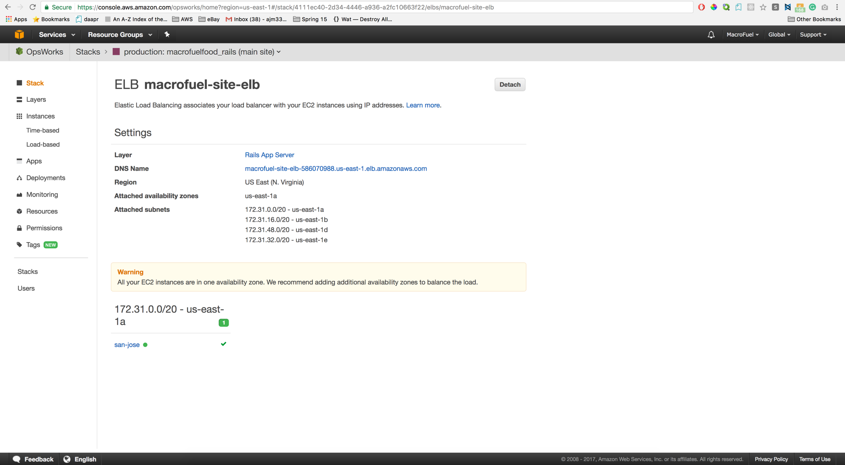This screenshot has height=465, width=845.
Task: Click the macrofuel-site-elb DNS Name link
Action: 336,168
